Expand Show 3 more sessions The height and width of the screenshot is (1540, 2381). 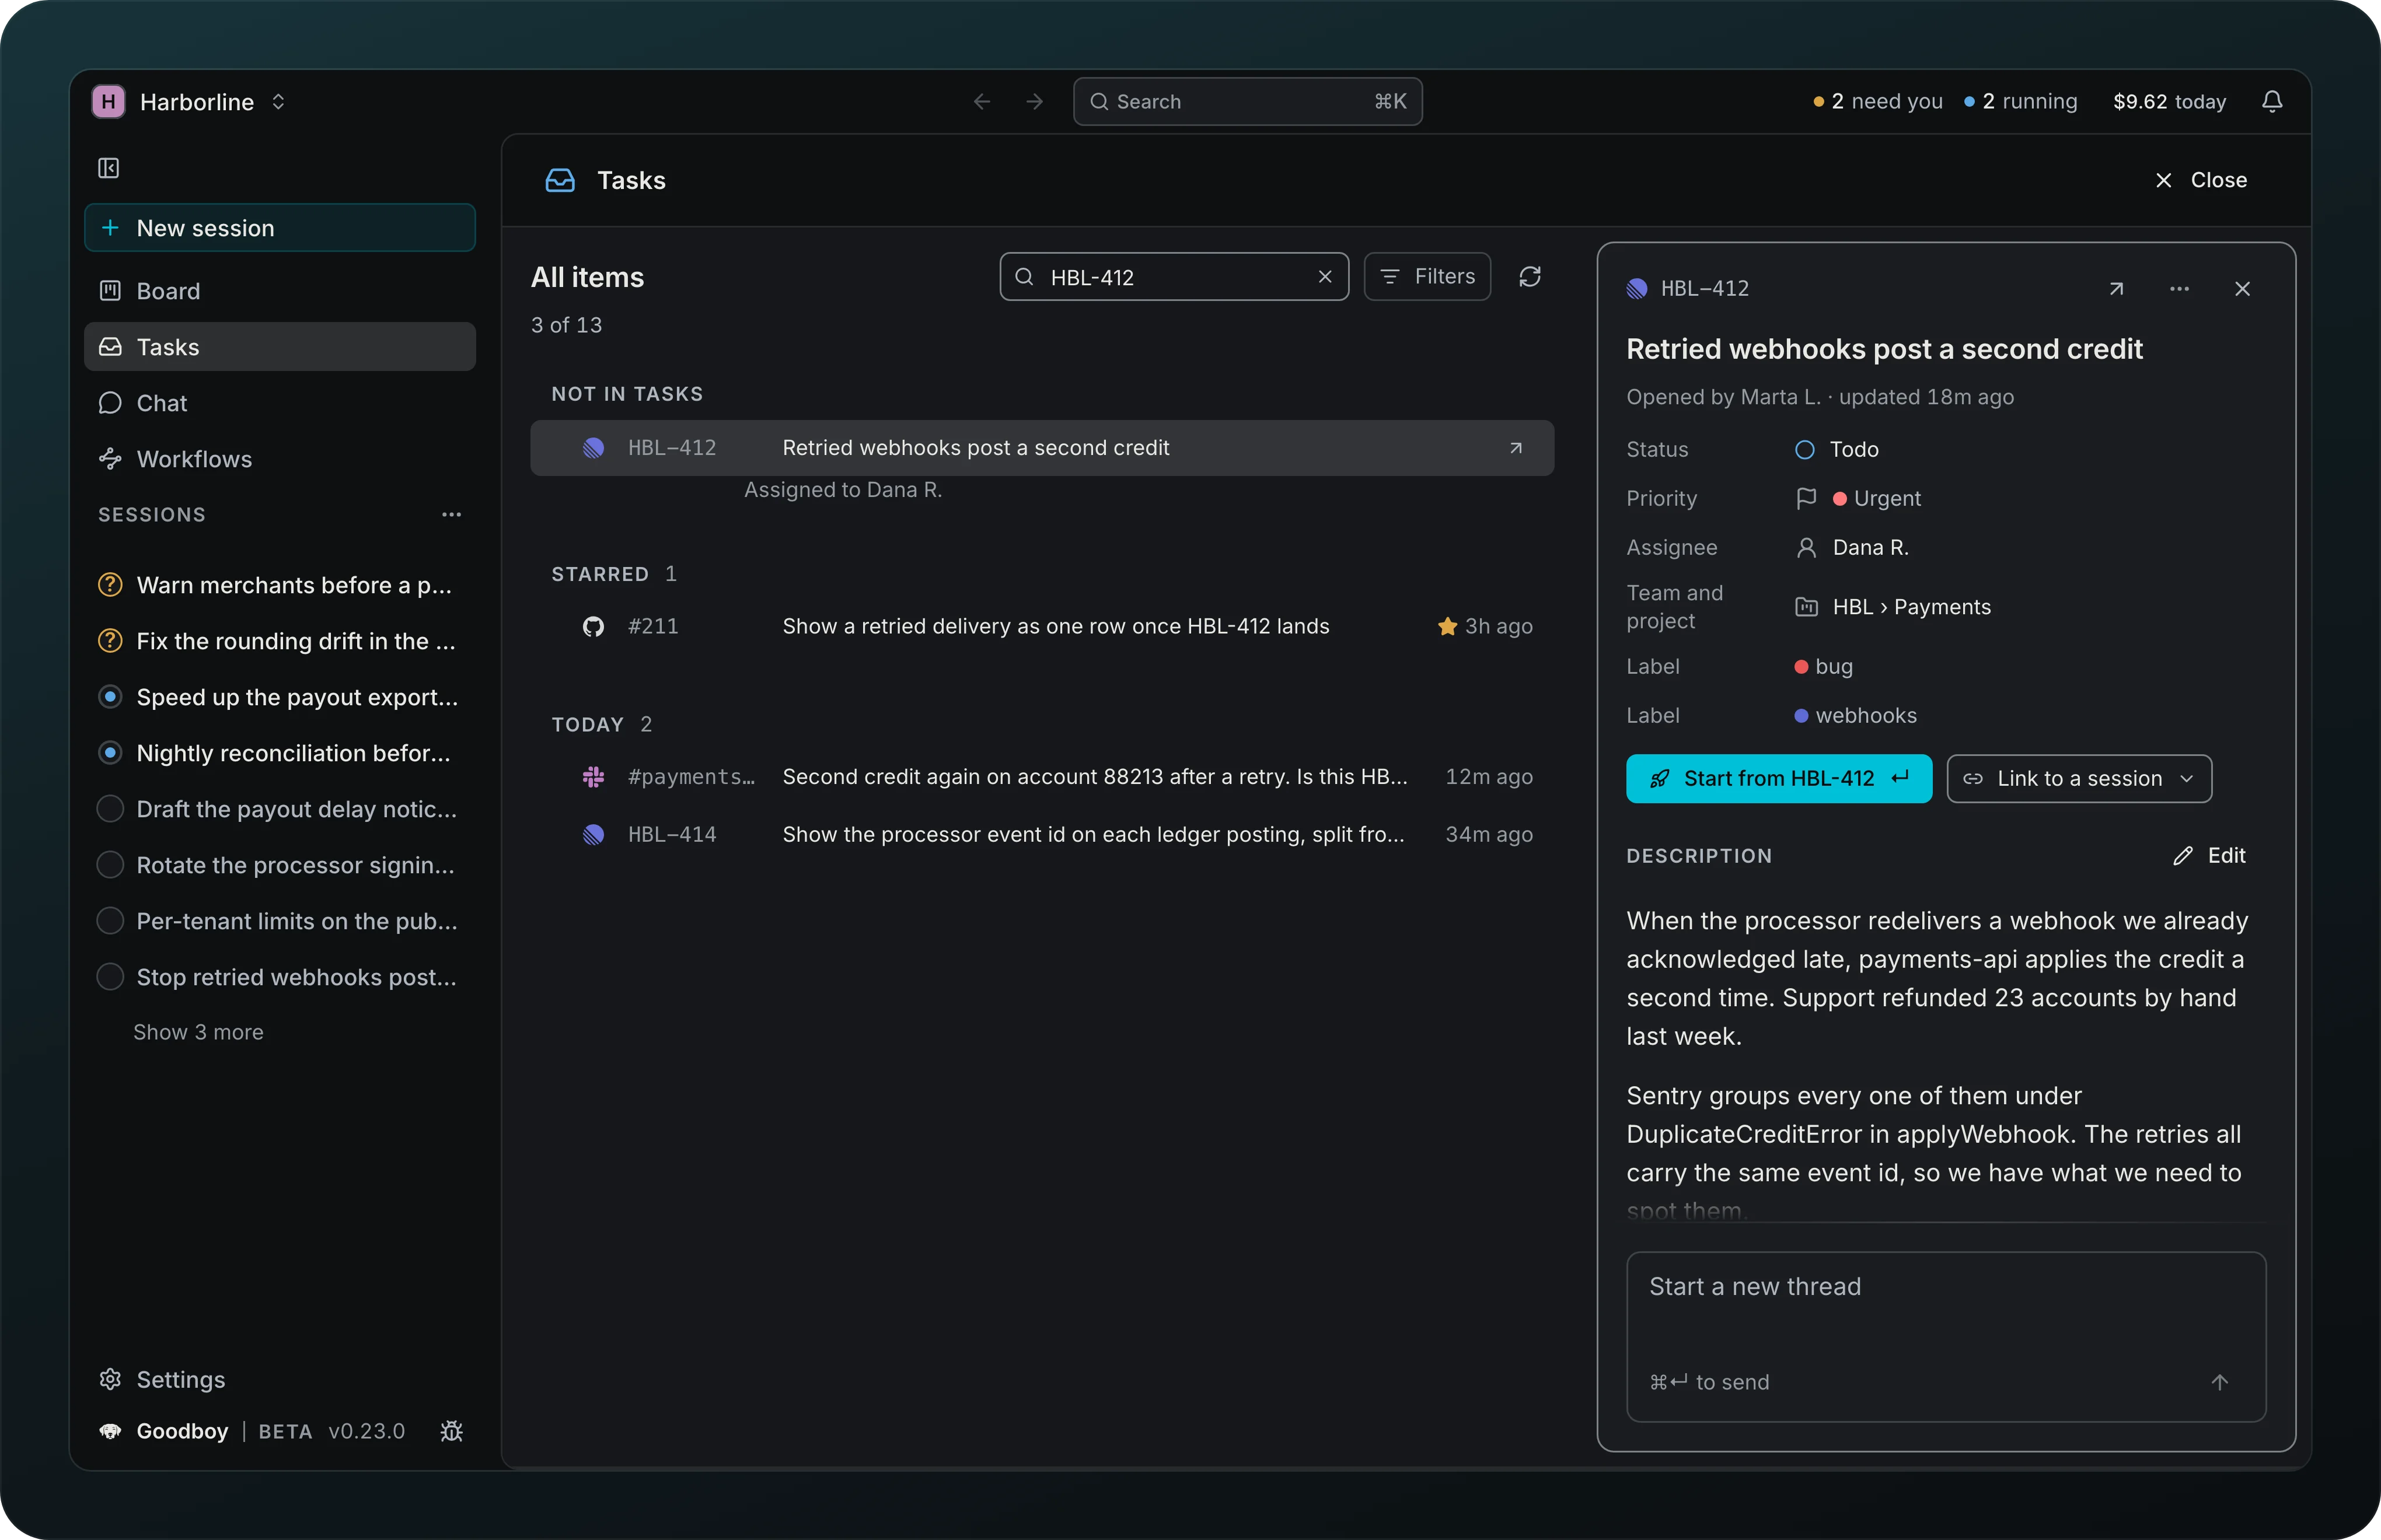[198, 1032]
